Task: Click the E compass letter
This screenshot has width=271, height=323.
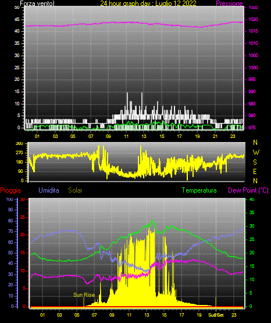Action: click(255, 171)
